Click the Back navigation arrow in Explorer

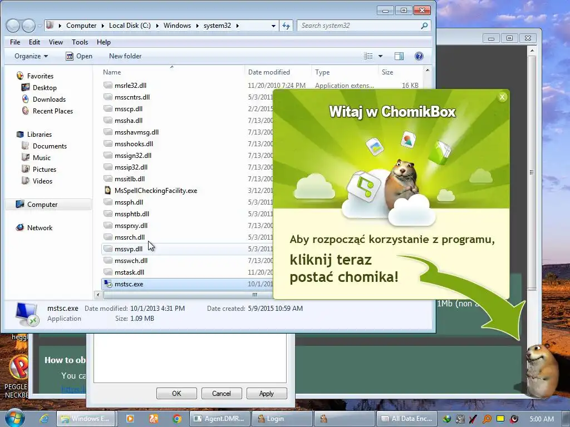pyautogui.click(x=13, y=26)
